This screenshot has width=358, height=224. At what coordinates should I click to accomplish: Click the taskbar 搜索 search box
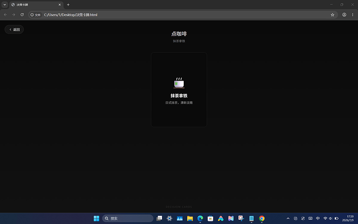(128, 218)
